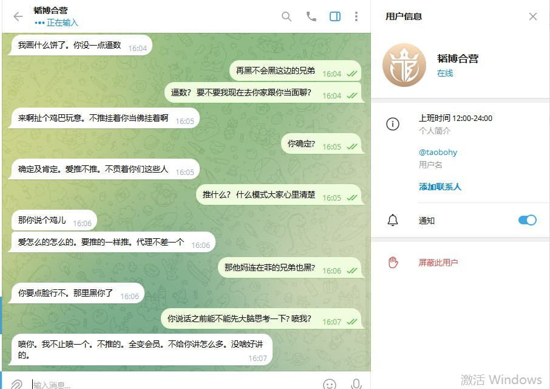Click the last incoming message at 16:07
The image size is (550, 389).
[x=140, y=349]
